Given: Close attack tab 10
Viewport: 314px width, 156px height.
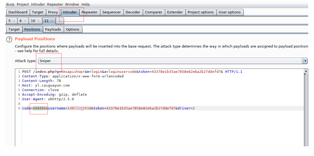Looking at the screenshot, I should point(38,21).
